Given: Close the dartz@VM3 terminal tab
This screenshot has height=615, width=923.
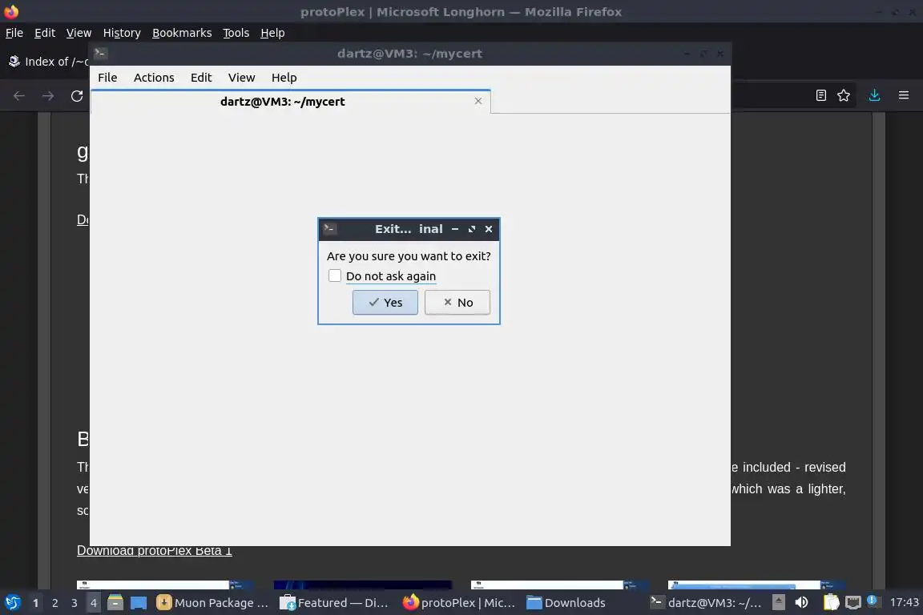Looking at the screenshot, I should click(x=478, y=101).
